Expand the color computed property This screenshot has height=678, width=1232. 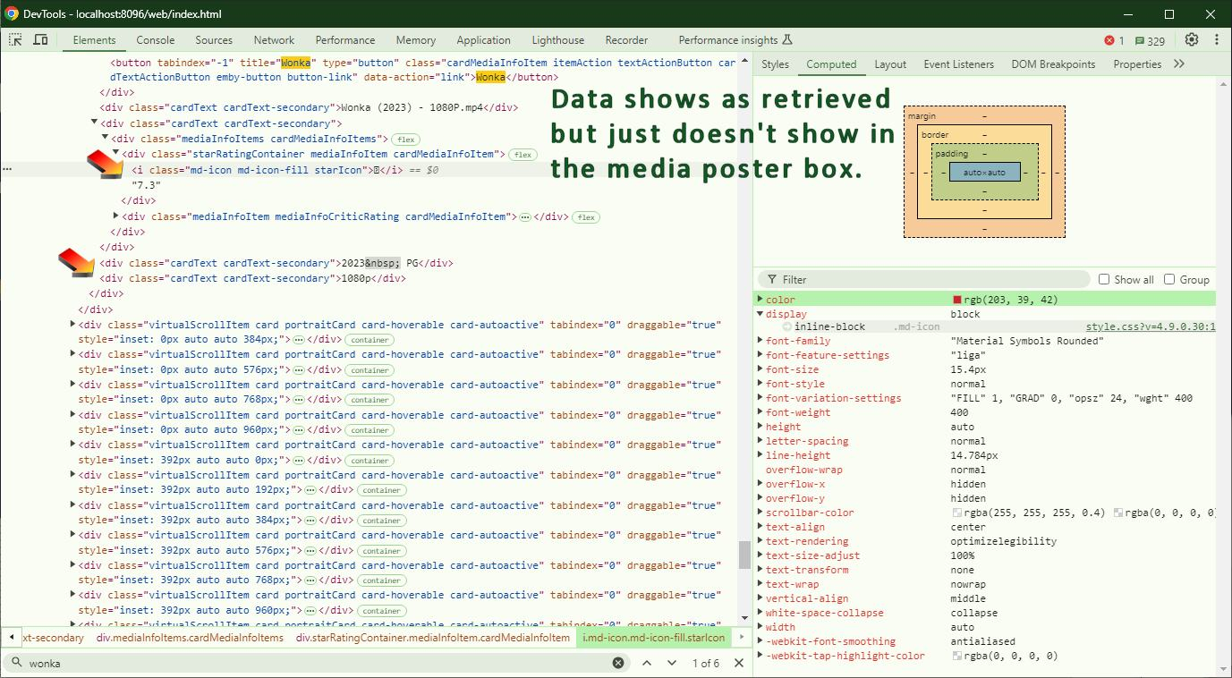pyautogui.click(x=760, y=300)
